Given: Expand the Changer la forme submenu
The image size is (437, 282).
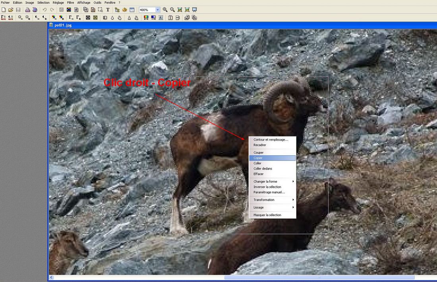Looking at the screenshot, I should point(273,182).
